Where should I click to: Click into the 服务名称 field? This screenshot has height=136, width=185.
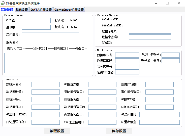tap(50, 42)
